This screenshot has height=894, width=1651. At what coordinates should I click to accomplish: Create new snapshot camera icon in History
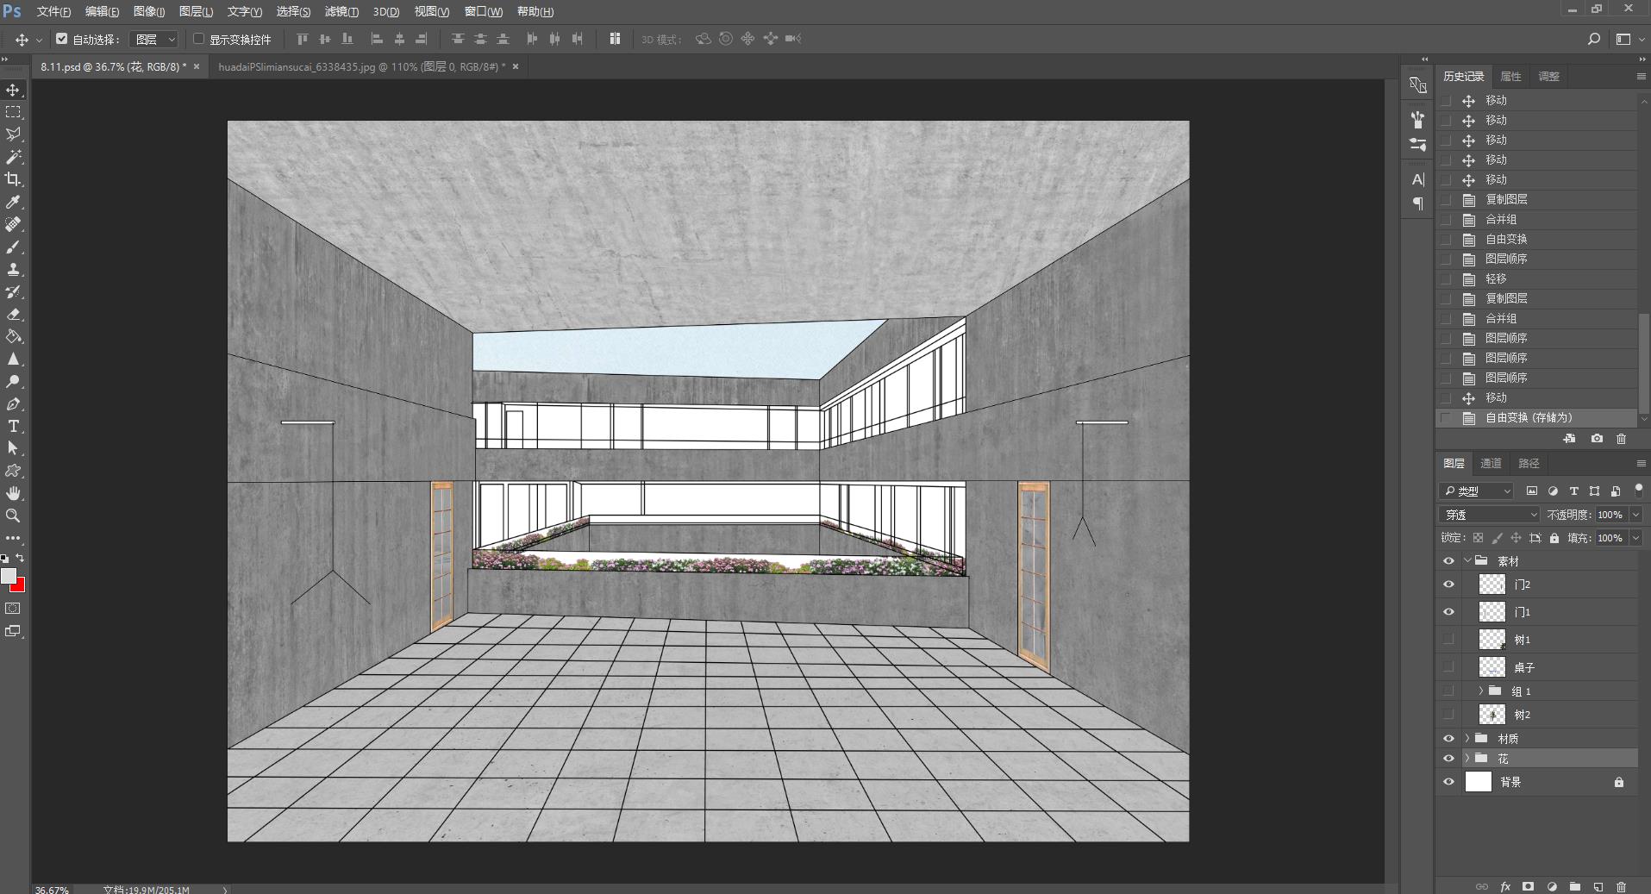click(x=1597, y=439)
